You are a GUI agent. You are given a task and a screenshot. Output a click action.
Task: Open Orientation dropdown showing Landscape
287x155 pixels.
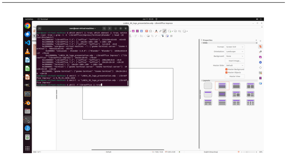(x=235, y=51)
